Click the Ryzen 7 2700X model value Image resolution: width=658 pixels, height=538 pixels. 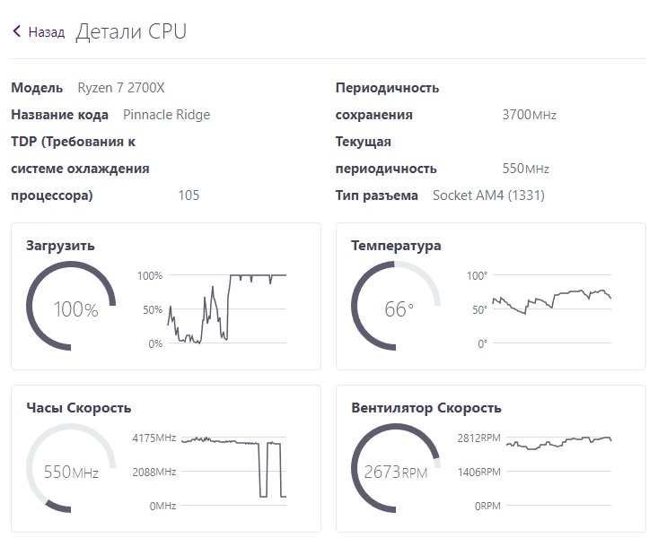[x=121, y=88]
